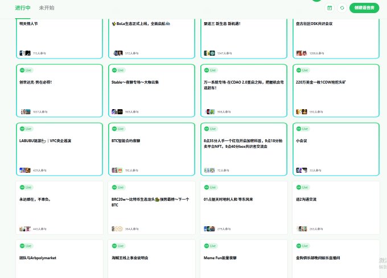Viewport: 387px width, 278px height.
Task: Click Live badge on Arbpolymarket card
Action: [26, 246]
